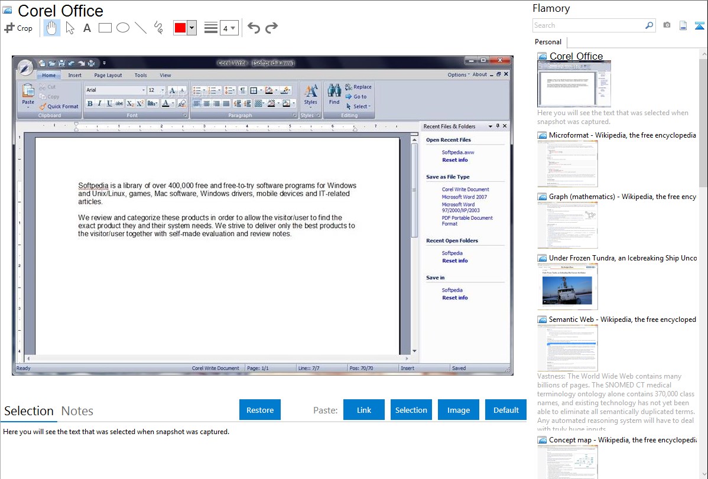Open the Page Layout ribbon tab
The height and width of the screenshot is (479, 708).
coord(108,76)
